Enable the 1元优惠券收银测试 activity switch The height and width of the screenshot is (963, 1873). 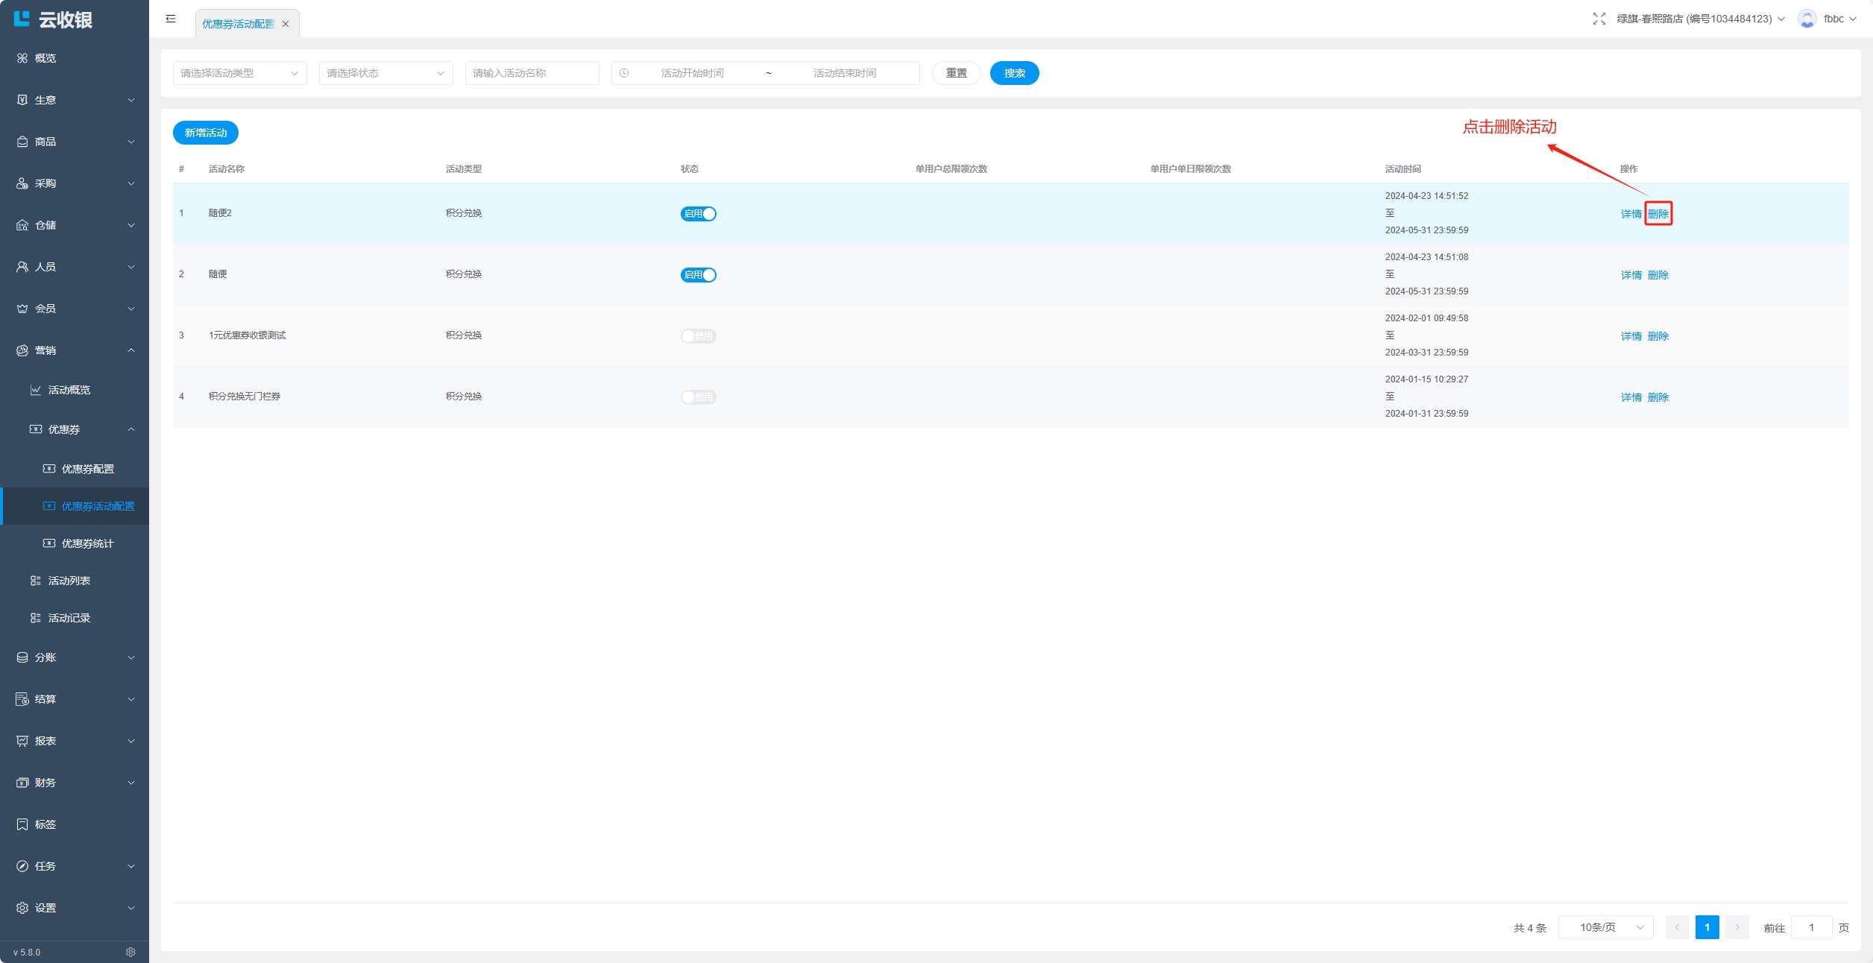click(x=698, y=336)
